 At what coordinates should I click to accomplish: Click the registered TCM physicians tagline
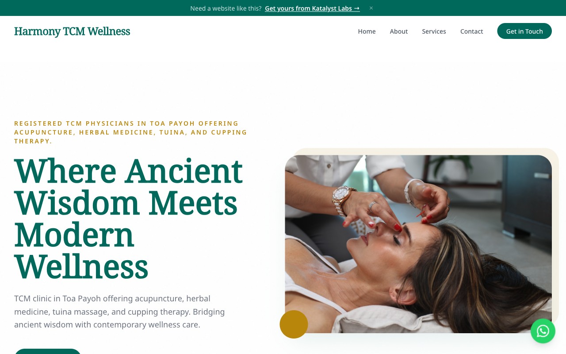130,132
